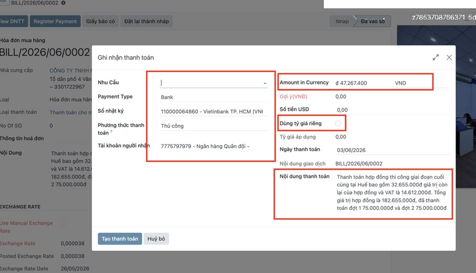Screen dimensions: 476x273
Task: Toggle the Use Manual Exchange Rate checkbox
Action: (63, 223)
